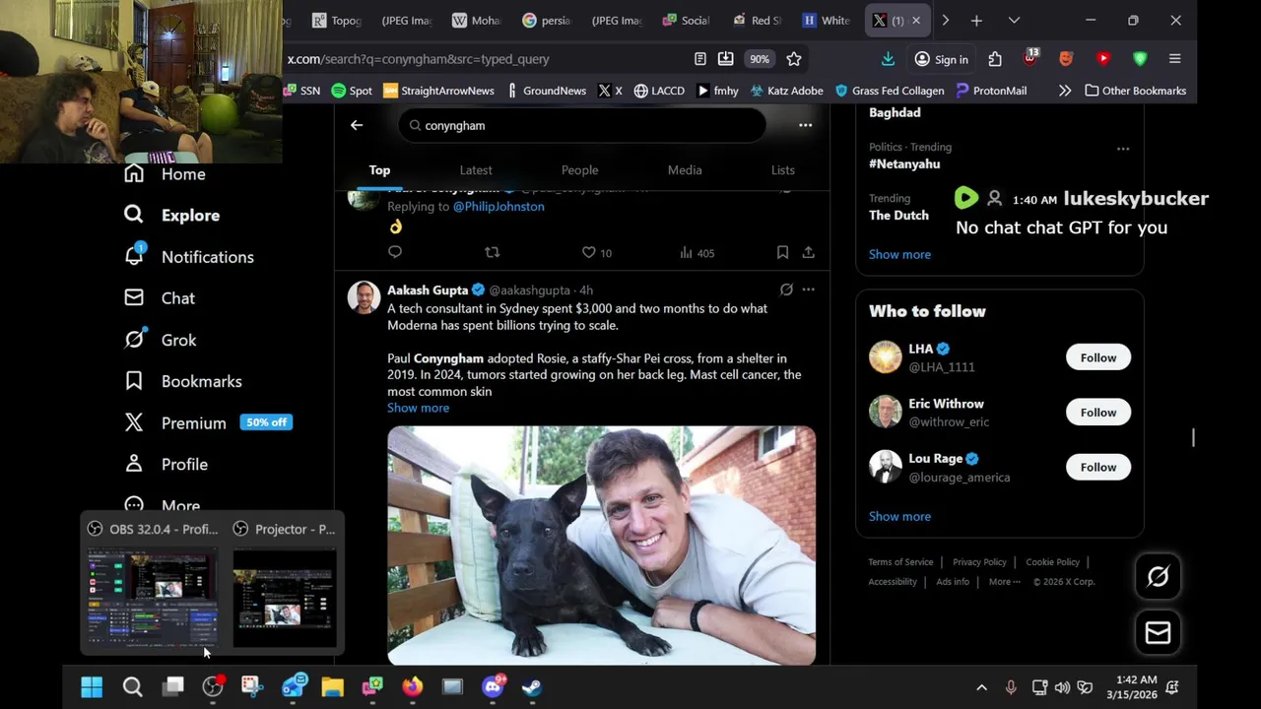1261x709 pixels.
Task: Follow the LHA account
Action: click(1097, 357)
